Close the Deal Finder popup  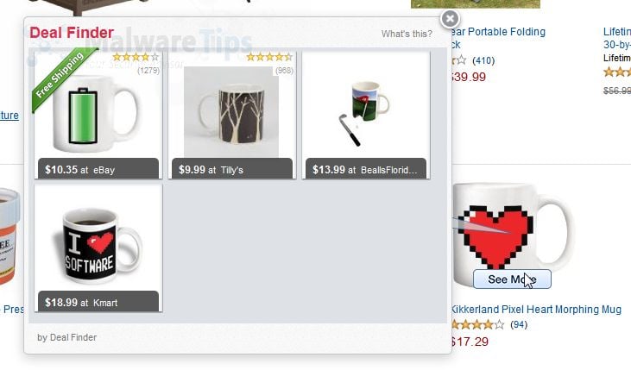[450, 18]
